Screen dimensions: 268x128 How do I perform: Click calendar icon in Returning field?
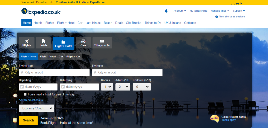point(63,87)
